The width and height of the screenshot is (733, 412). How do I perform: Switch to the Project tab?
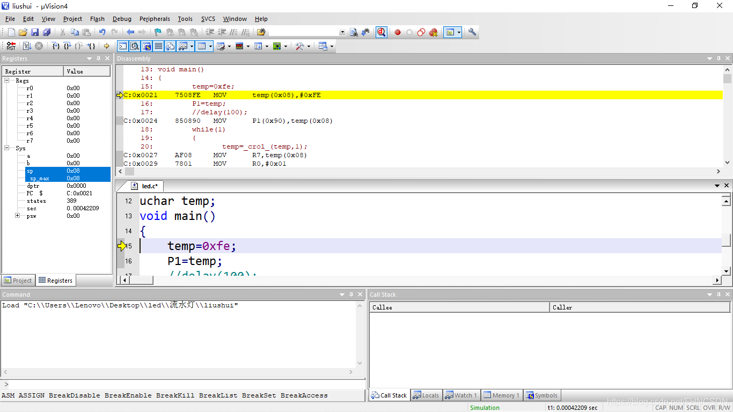pos(18,280)
